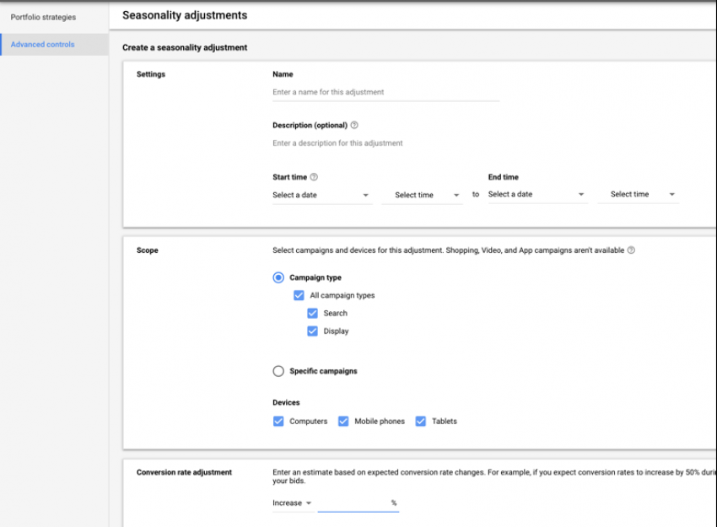Open the Description help icon
717x527 pixels.
pos(354,126)
